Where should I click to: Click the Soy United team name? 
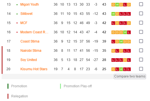pos(28,60)
